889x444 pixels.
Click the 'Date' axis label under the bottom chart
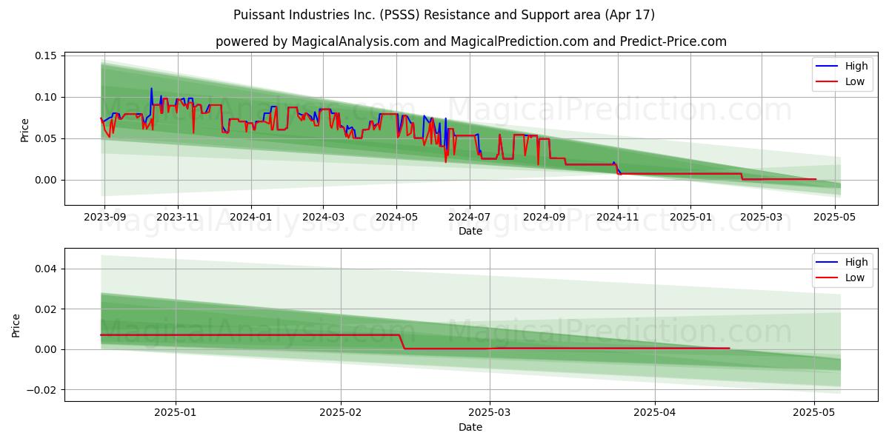click(x=470, y=427)
